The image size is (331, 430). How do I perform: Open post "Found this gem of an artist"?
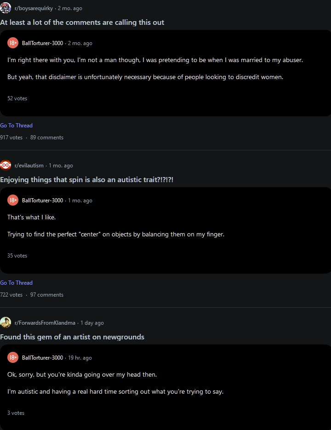tap(72, 337)
